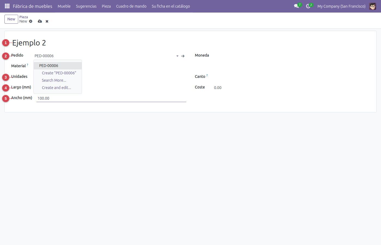
Task: Open the Pedido record with the arrow
Action: coord(183,56)
